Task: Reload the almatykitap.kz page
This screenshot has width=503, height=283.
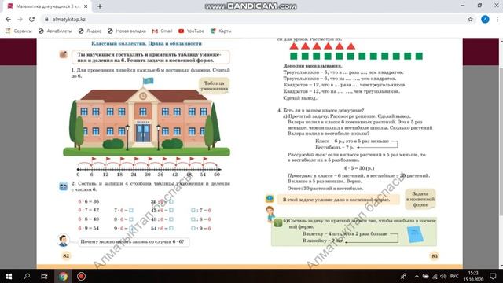Action: tap(31, 19)
